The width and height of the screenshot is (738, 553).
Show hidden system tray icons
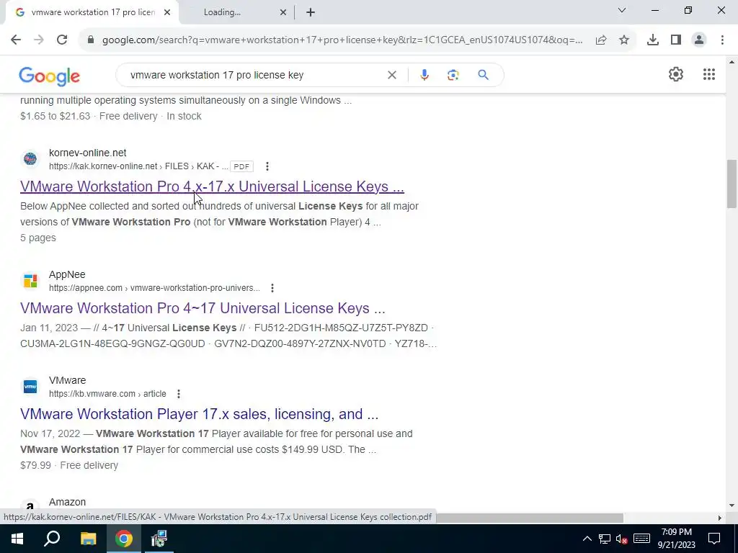click(x=587, y=539)
